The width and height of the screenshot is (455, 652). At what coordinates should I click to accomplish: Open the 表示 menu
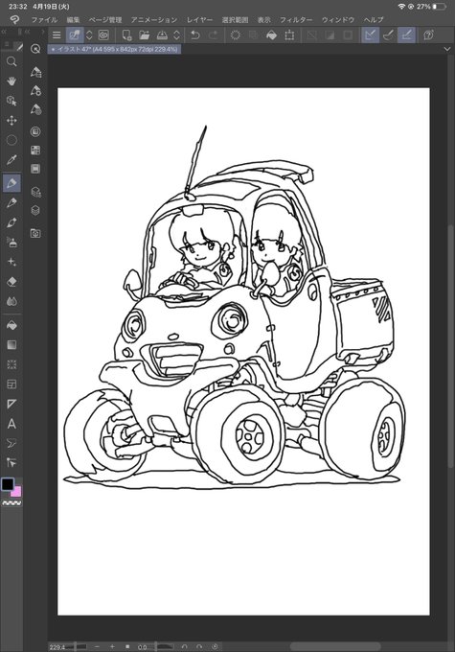(263, 19)
